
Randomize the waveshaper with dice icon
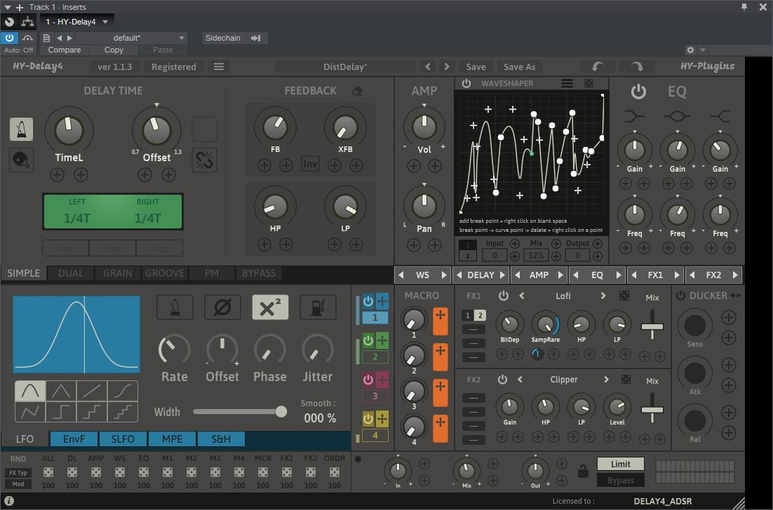(x=589, y=83)
